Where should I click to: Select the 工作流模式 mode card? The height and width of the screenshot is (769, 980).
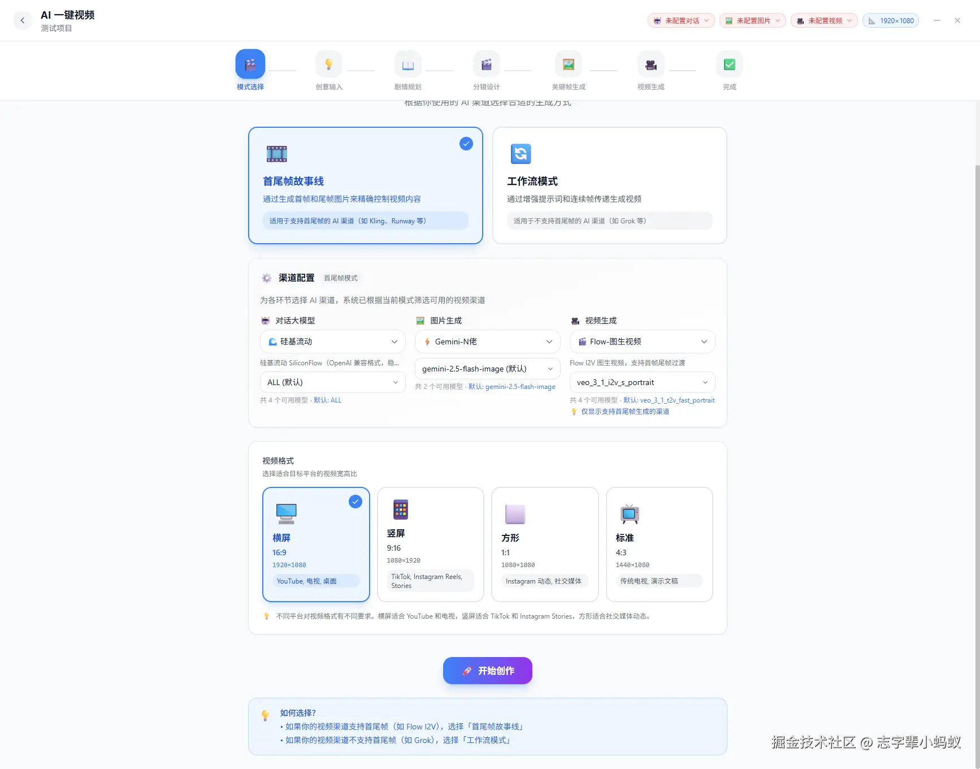[610, 185]
